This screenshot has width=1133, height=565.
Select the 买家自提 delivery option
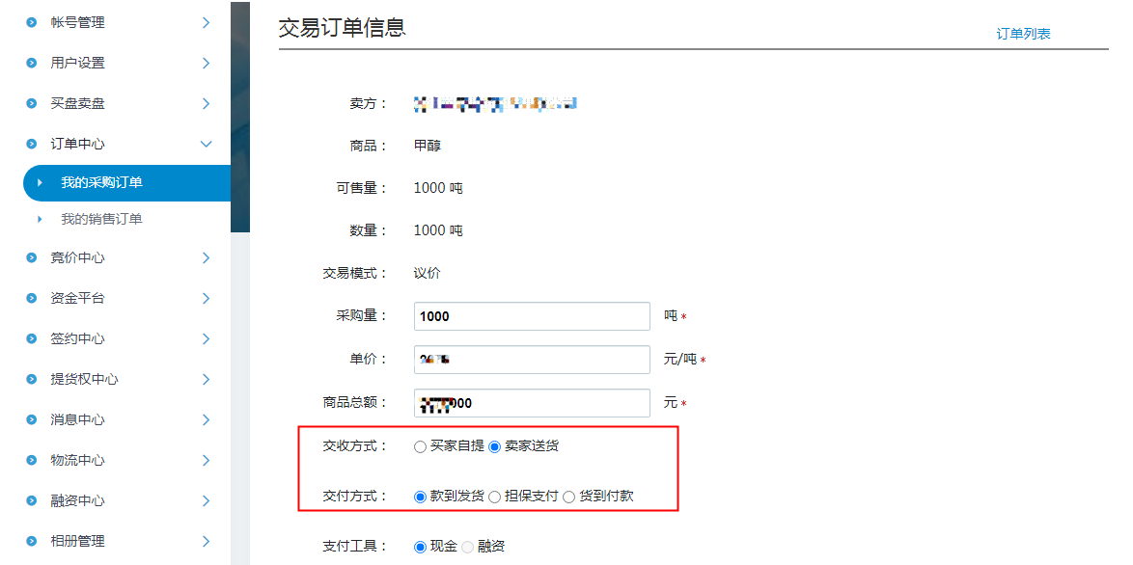pos(420,446)
